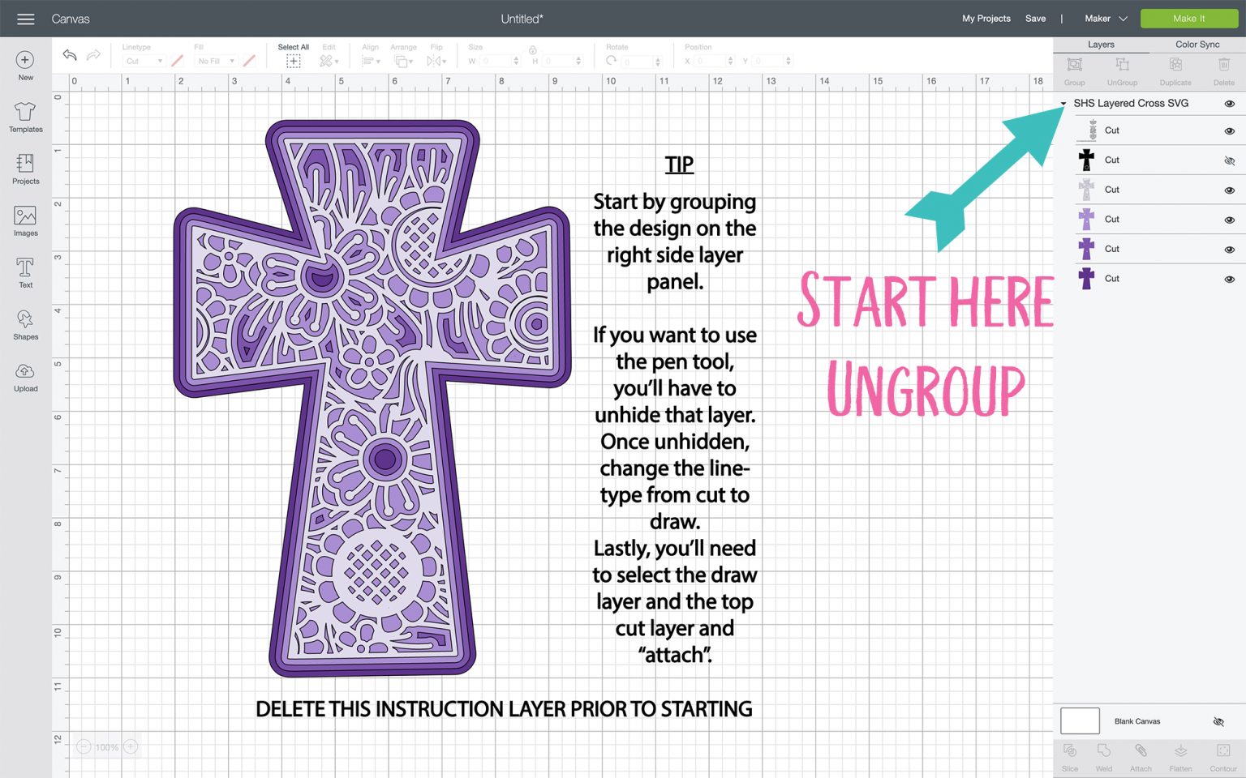Image resolution: width=1246 pixels, height=778 pixels.
Task: Select the Text tool
Action: (25, 273)
